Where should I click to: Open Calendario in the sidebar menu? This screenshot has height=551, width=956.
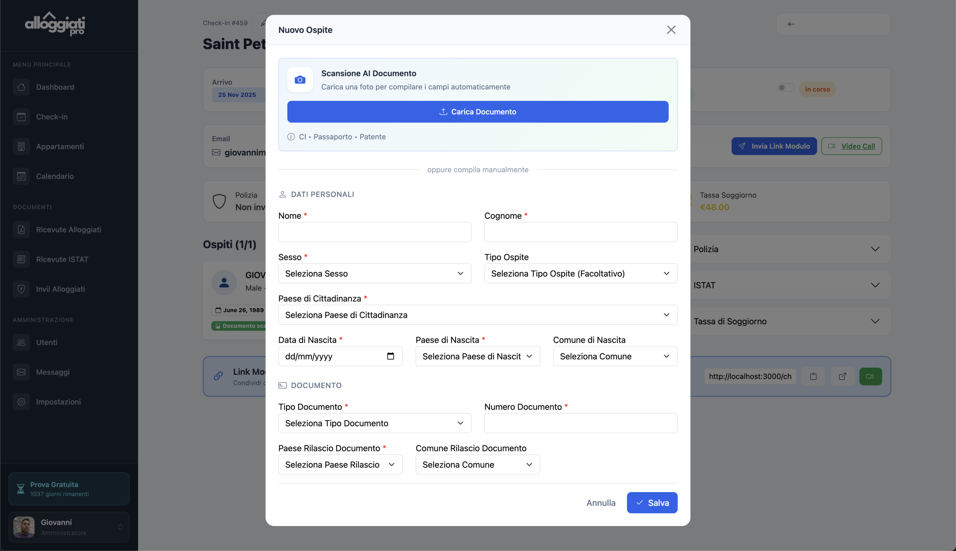pyautogui.click(x=55, y=176)
